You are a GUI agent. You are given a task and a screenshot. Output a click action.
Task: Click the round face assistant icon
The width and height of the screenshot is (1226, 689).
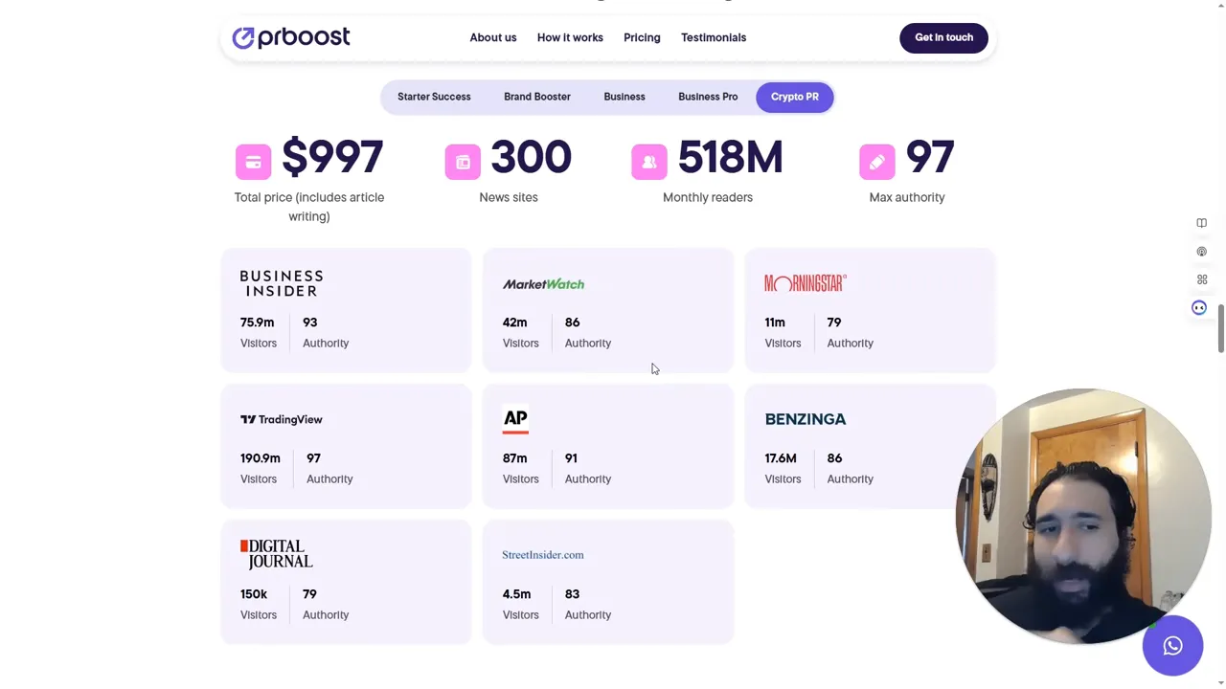click(x=1199, y=307)
